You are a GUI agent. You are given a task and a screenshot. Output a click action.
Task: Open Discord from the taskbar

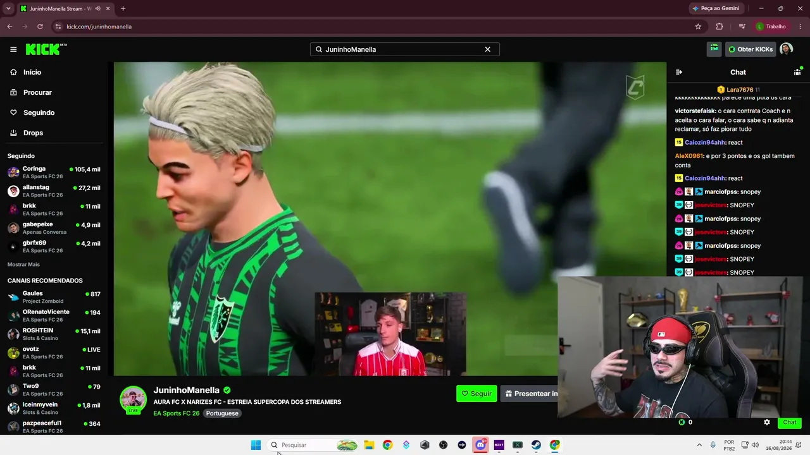(x=480, y=445)
